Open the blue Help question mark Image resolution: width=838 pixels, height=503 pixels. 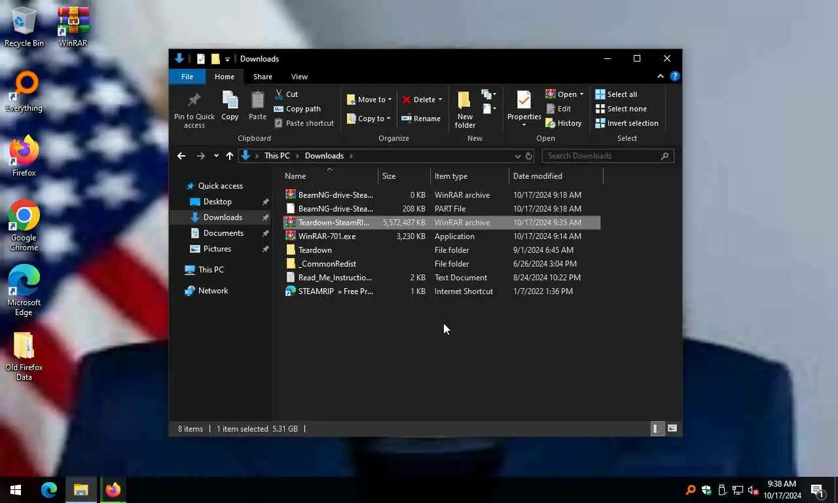point(674,77)
